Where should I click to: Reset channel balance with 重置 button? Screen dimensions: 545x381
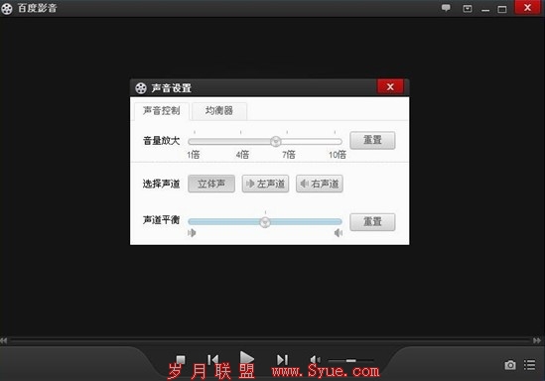[x=372, y=222]
